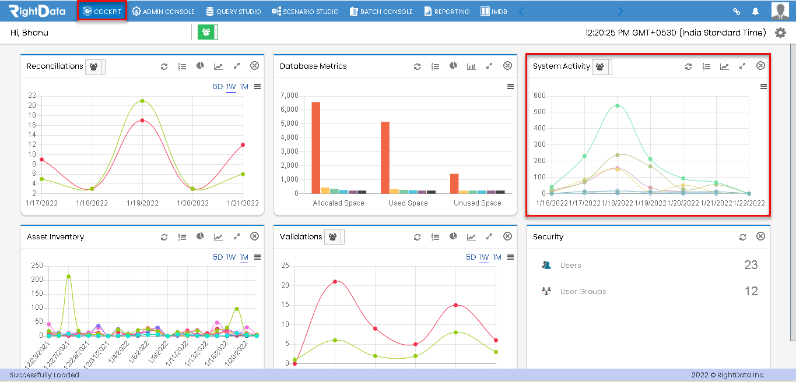
Task: Toggle group filter in System Activity widget
Action: pos(602,66)
